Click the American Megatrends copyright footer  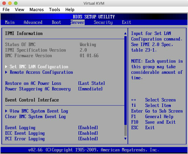coord(94,150)
